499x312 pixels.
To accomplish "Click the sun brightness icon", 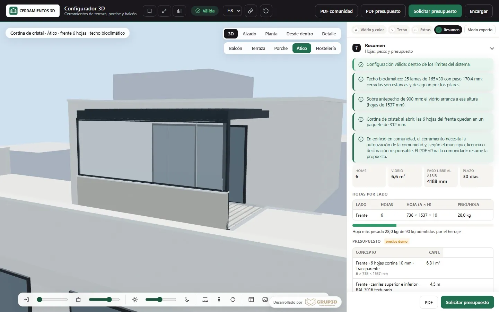I will 135,300.
